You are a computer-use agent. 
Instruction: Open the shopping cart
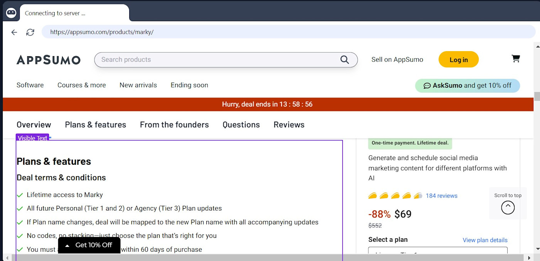pyautogui.click(x=516, y=59)
